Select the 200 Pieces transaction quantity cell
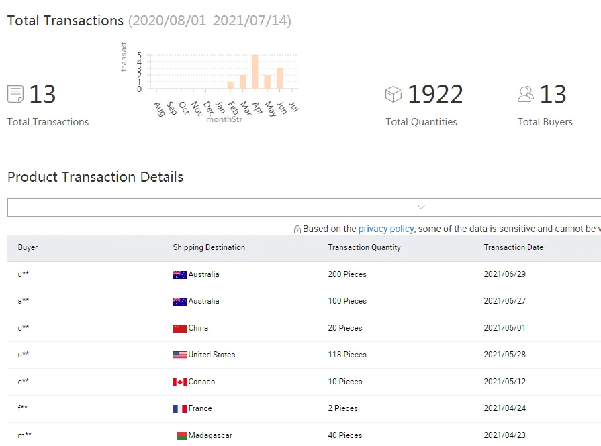This screenshot has height=446, width=601. click(x=347, y=274)
